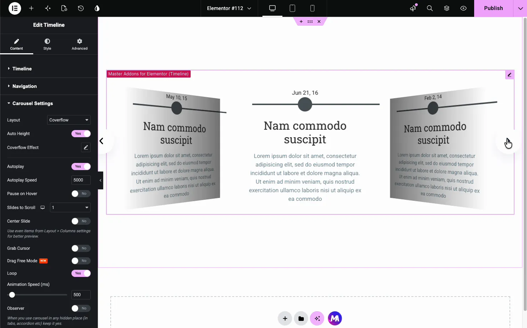Screen dimensions: 527x328
Task: Open the Publish options arrow
Action: point(520,8)
